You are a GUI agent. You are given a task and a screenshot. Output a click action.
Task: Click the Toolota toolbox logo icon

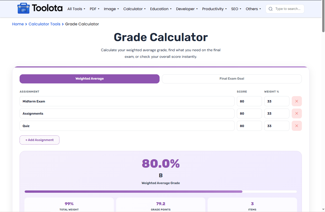23,8
